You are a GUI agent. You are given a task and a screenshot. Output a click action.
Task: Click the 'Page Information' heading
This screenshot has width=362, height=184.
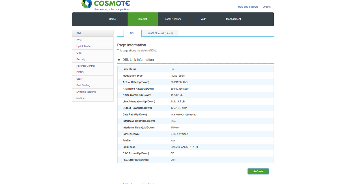[x=132, y=45]
